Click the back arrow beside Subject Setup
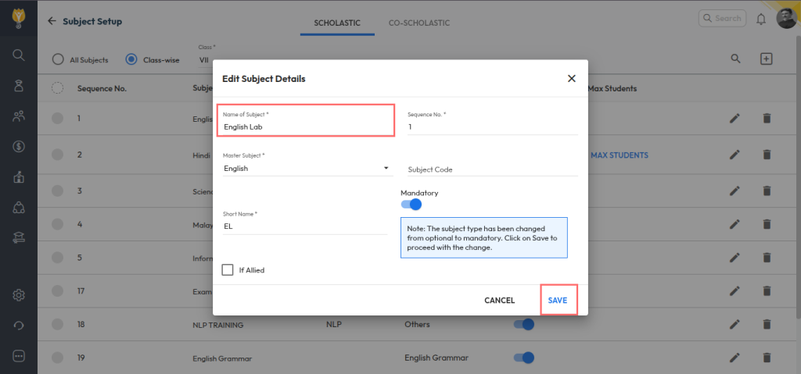Image resolution: width=801 pixels, height=374 pixels. [x=52, y=21]
